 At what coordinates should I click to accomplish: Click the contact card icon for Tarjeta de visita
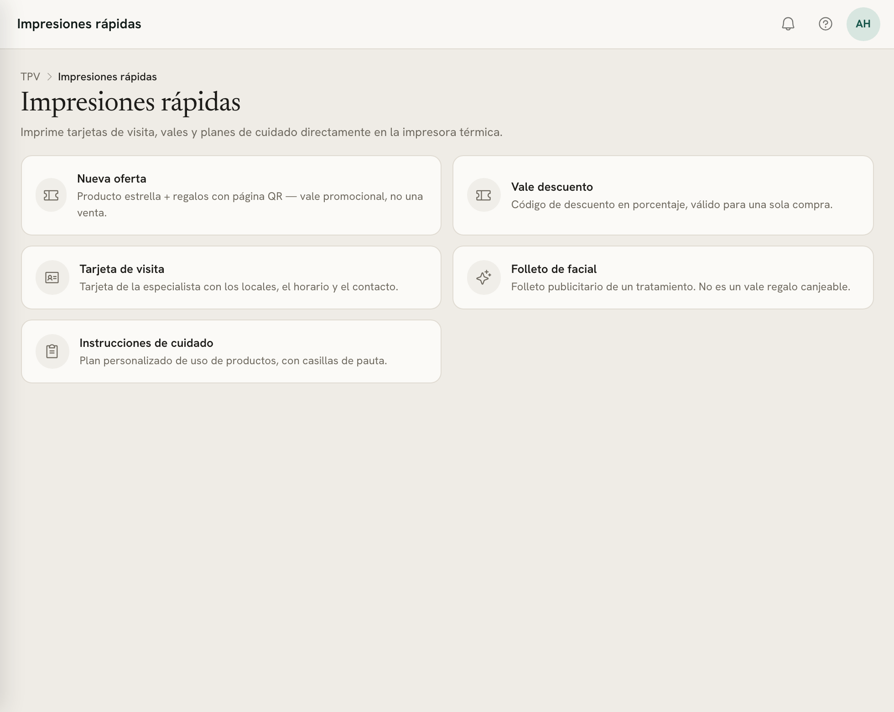(x=52, y=277)
